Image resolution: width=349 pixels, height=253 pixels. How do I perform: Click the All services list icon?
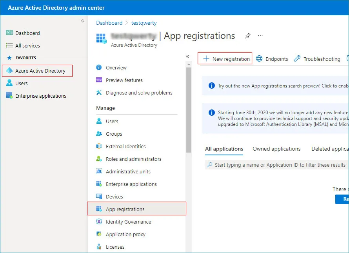pos(9,46)
